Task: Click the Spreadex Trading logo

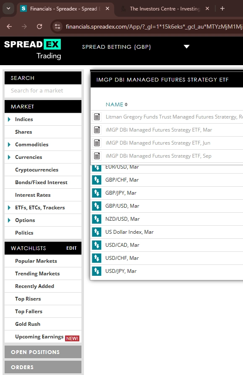Action: pos(33,49)
